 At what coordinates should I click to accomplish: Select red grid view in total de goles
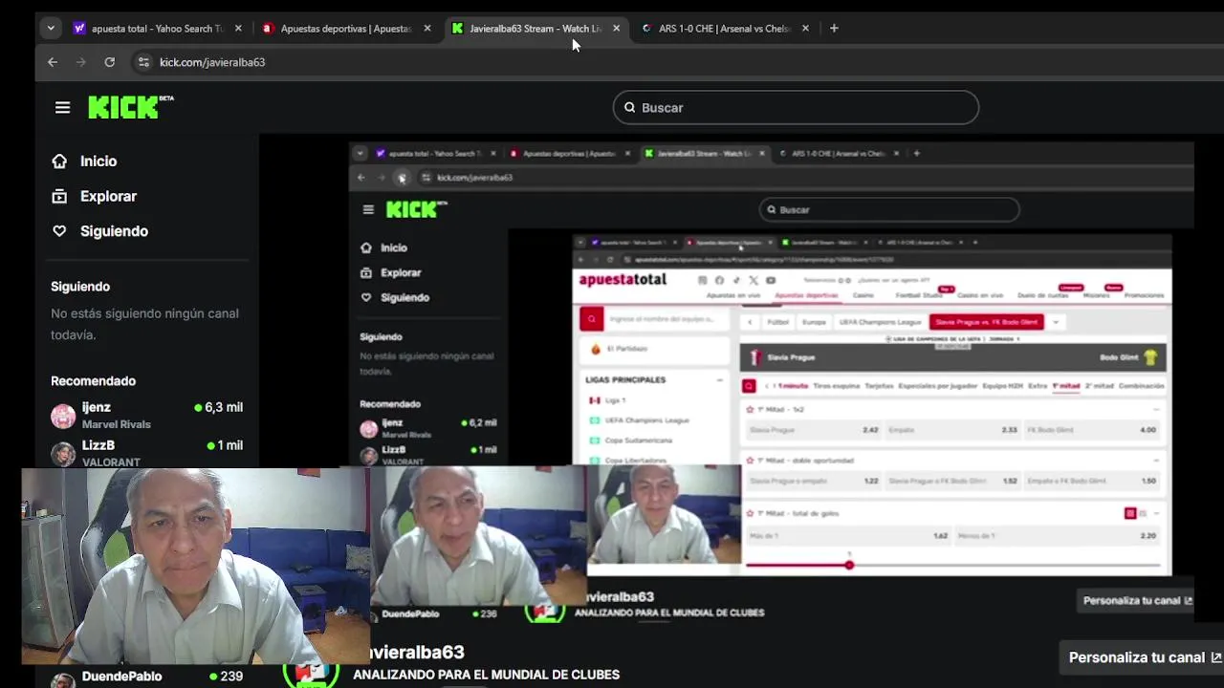click(1130, 513)
